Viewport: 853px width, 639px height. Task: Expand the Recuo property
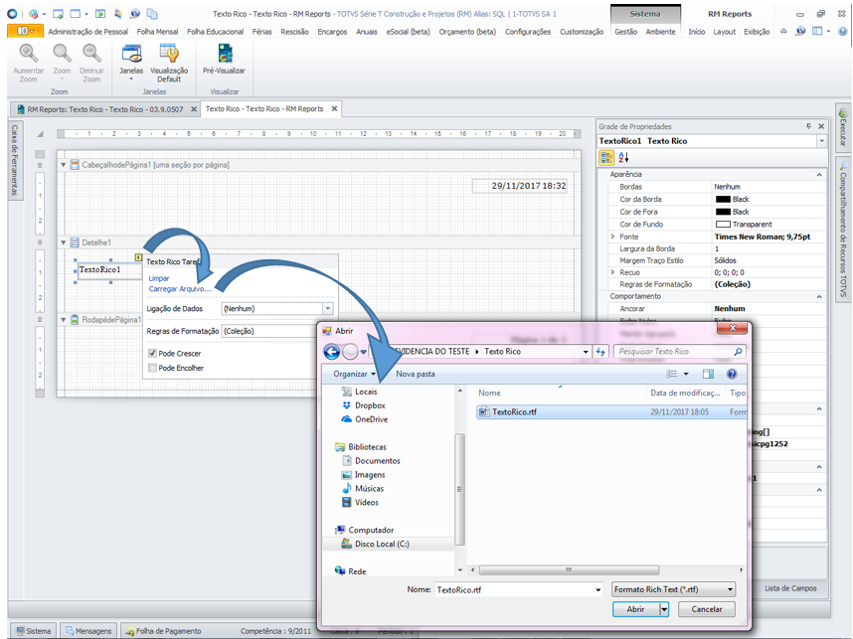click(612, 272)
